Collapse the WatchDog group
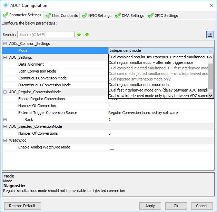 pyautogui.click(x=5, y=140)
